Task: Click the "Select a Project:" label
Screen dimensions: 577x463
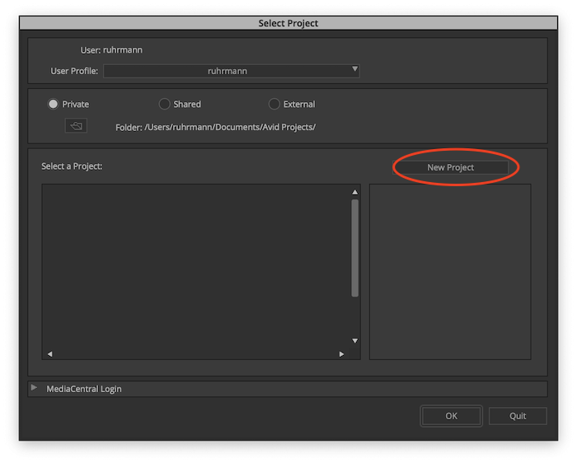Action: [72, 166]
